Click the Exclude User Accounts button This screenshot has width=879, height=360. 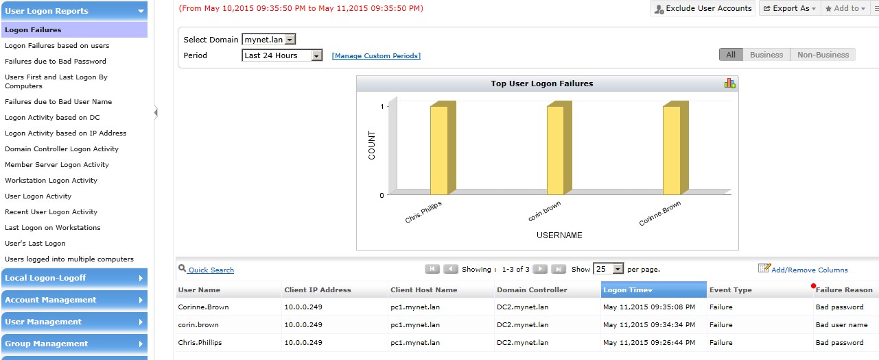tap(703, 8)
